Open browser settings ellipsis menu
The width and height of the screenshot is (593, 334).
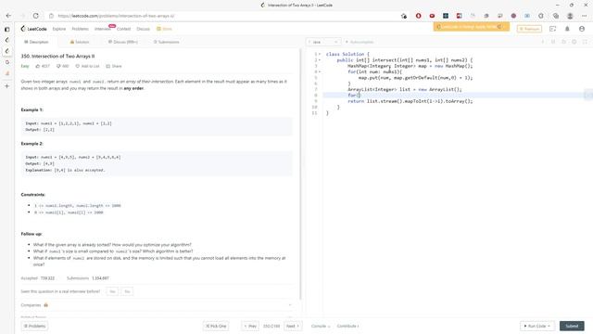pos(585,16)
